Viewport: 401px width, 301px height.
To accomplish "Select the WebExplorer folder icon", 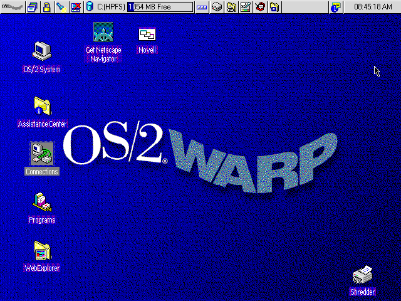I will [42, 256].
